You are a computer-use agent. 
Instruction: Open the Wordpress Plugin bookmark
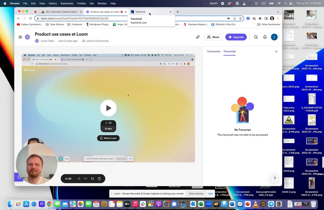click(98, 24)
